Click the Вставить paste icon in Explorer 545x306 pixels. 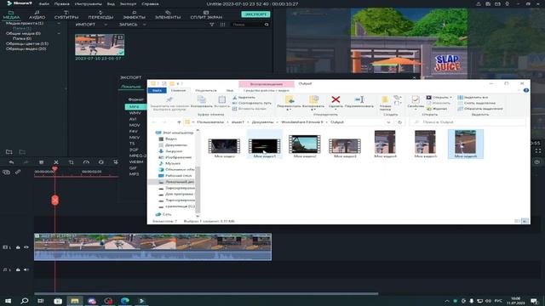[221, 100]
